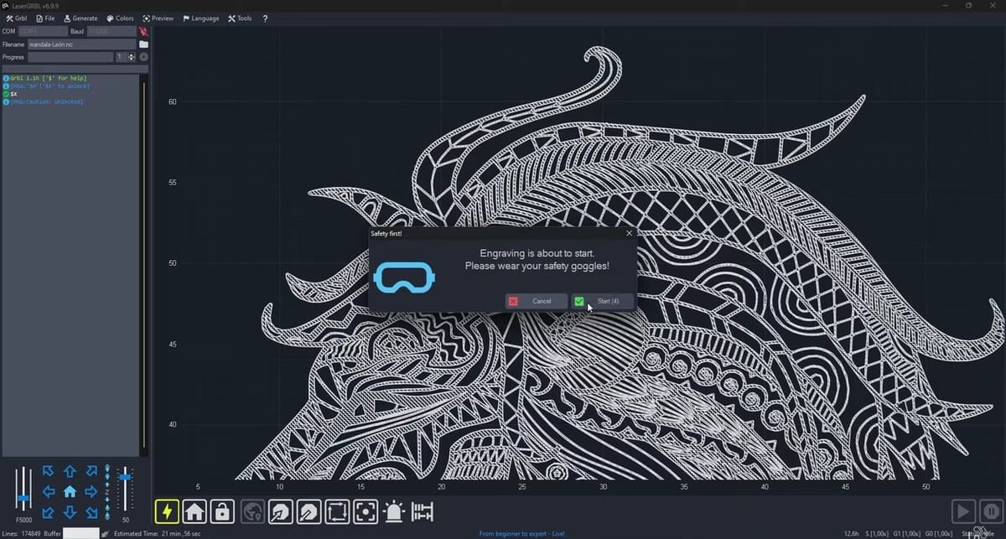Close the Safety first dialog

[629, 233]
